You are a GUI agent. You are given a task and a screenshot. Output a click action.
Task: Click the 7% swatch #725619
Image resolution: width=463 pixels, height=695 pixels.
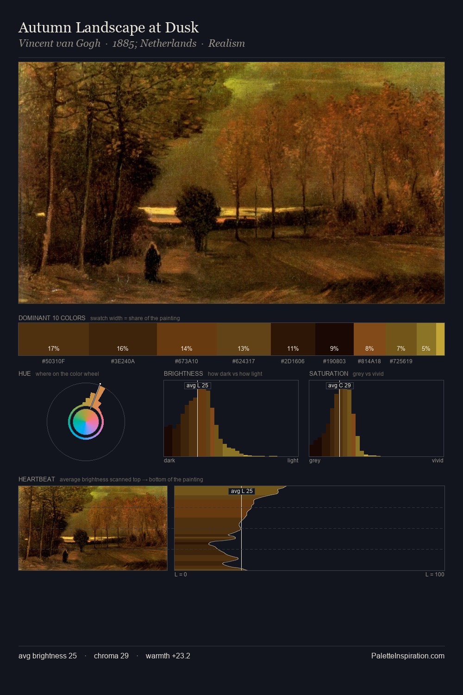tap(401, 339)
